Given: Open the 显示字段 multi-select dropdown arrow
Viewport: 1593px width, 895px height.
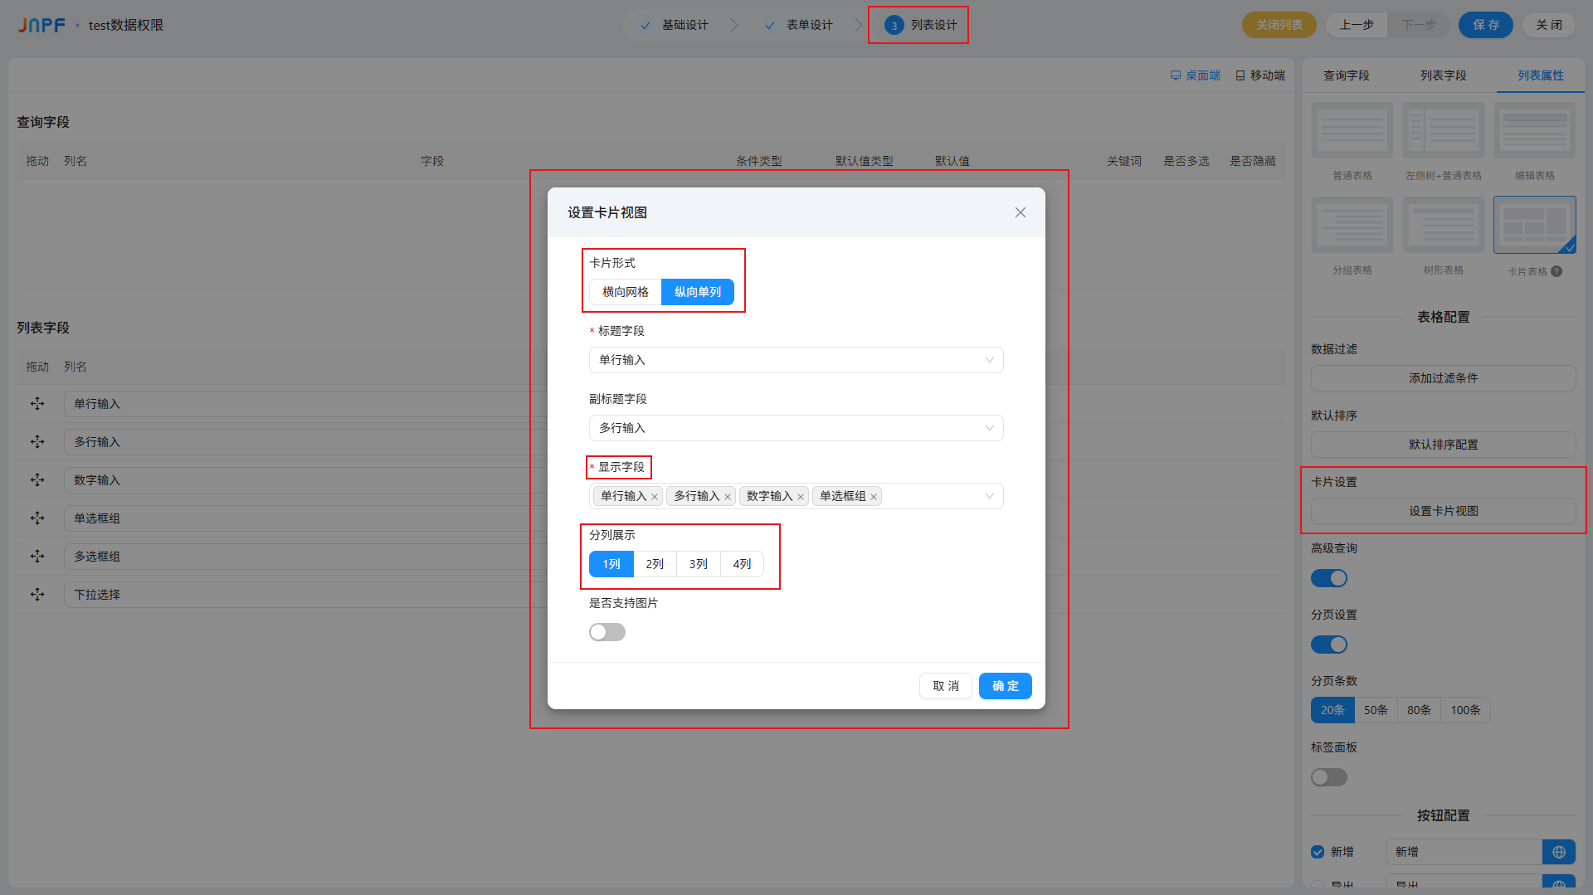Looking at the screenshot, I should (989, 496).
